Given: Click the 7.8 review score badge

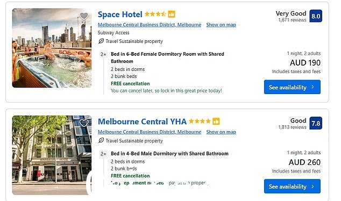Looking at the screenshot, I should (x=316, y=123).
